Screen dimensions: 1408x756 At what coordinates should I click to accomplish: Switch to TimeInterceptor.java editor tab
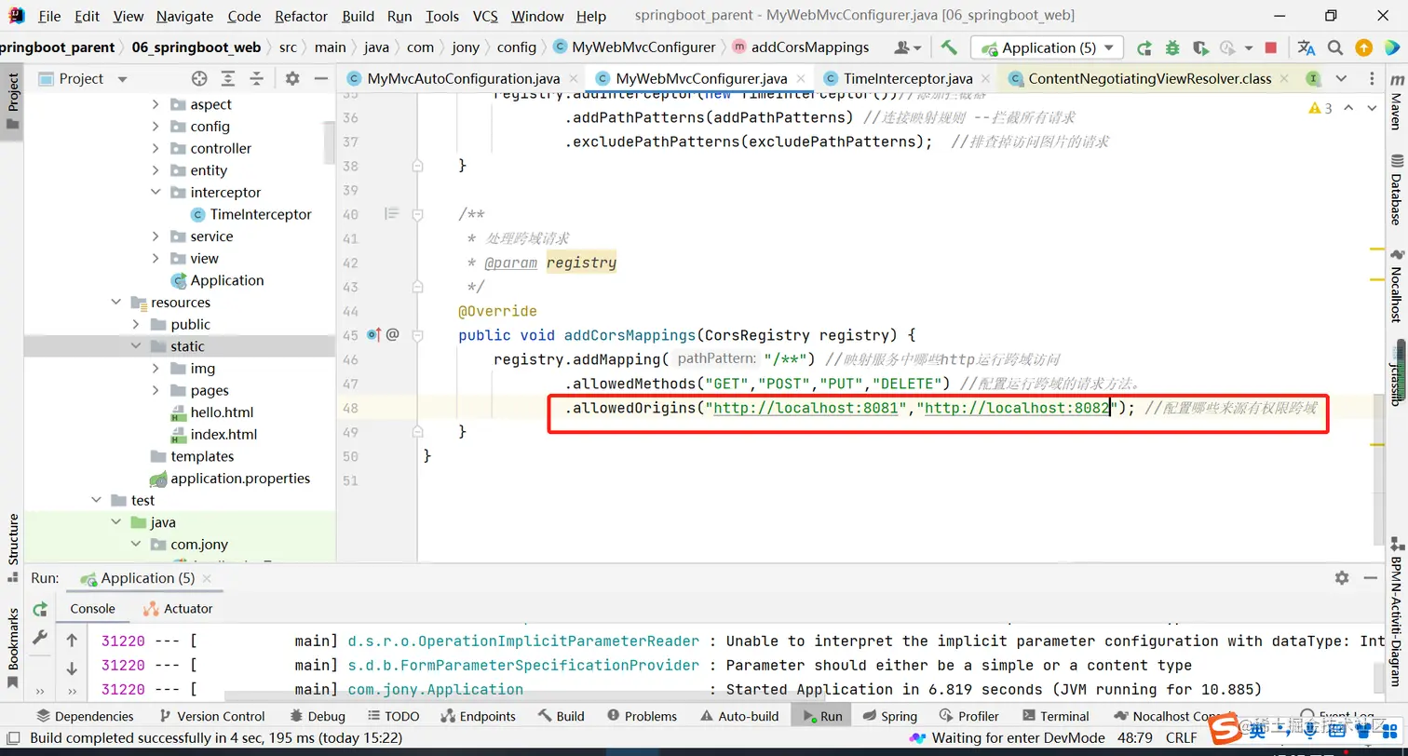(x=908, y=79)
